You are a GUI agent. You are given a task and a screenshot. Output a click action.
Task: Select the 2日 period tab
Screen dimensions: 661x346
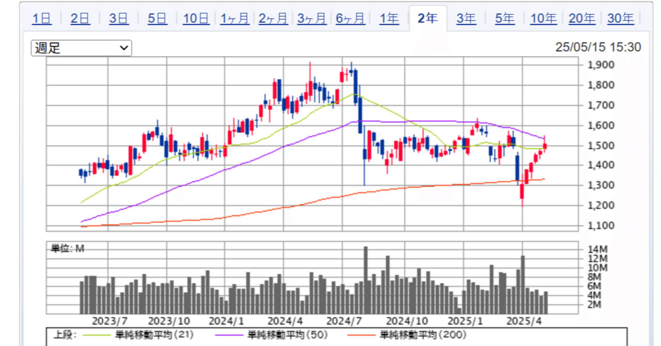point(81,19)
